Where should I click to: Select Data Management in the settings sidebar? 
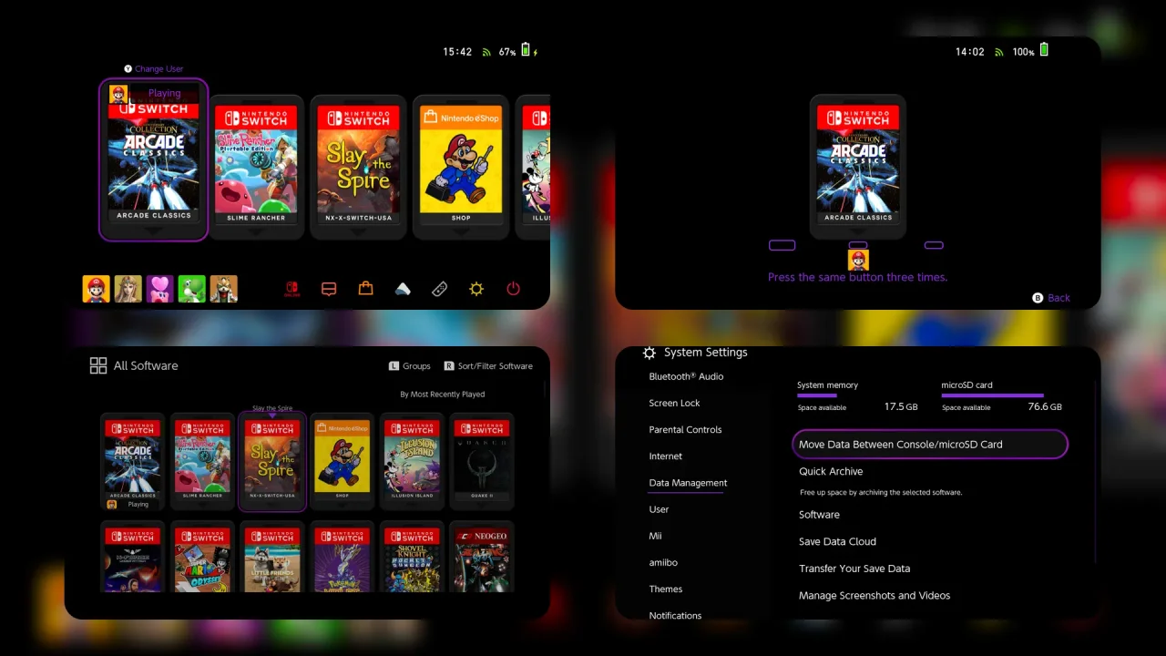click(688, 483)
